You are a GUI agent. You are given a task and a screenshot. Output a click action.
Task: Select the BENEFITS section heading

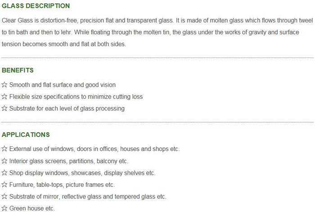tap(18, 70)
